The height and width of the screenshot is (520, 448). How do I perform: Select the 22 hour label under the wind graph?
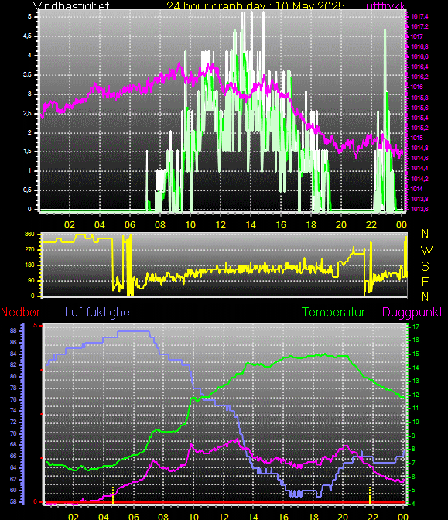tap(371, 225)
